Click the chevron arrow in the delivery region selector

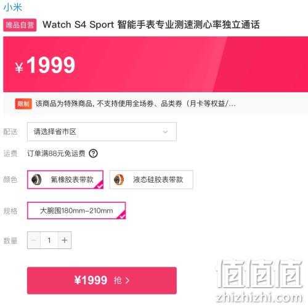click(166, 132)
